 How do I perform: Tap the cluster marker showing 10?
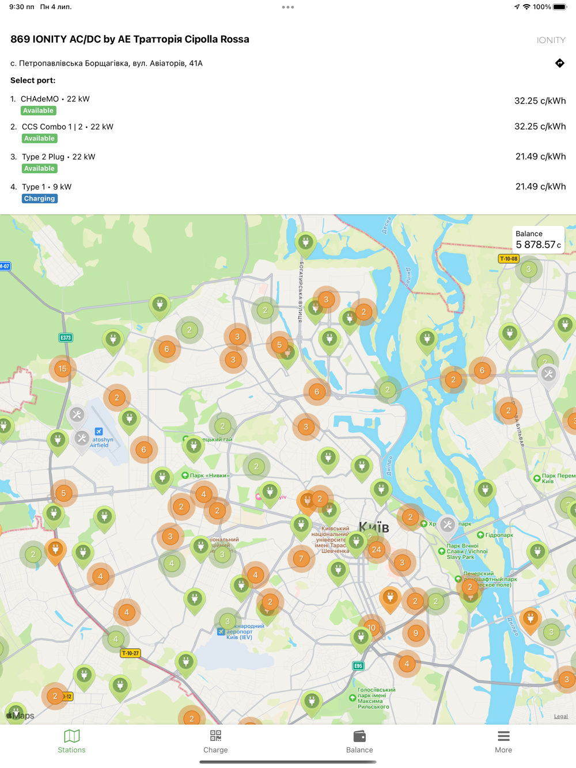click(372, 628)
